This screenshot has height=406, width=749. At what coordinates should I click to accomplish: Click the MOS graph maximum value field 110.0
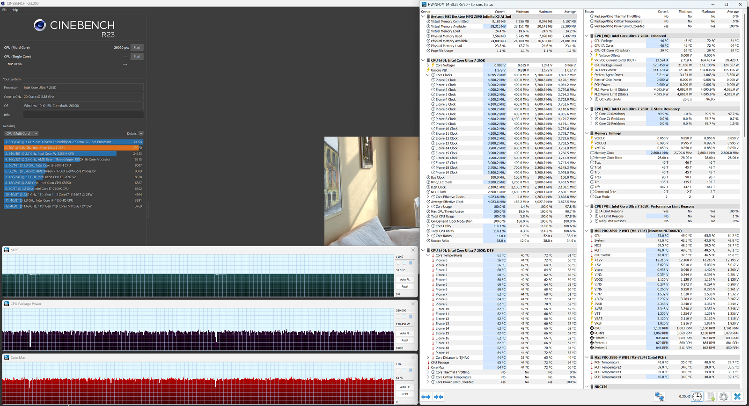[405, 256]
